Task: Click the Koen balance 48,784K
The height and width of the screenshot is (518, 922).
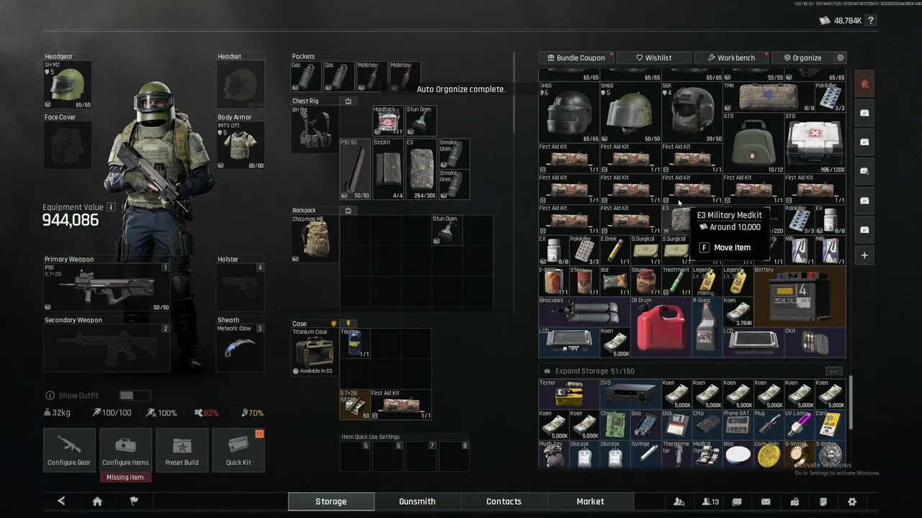Action: point(840,21)
